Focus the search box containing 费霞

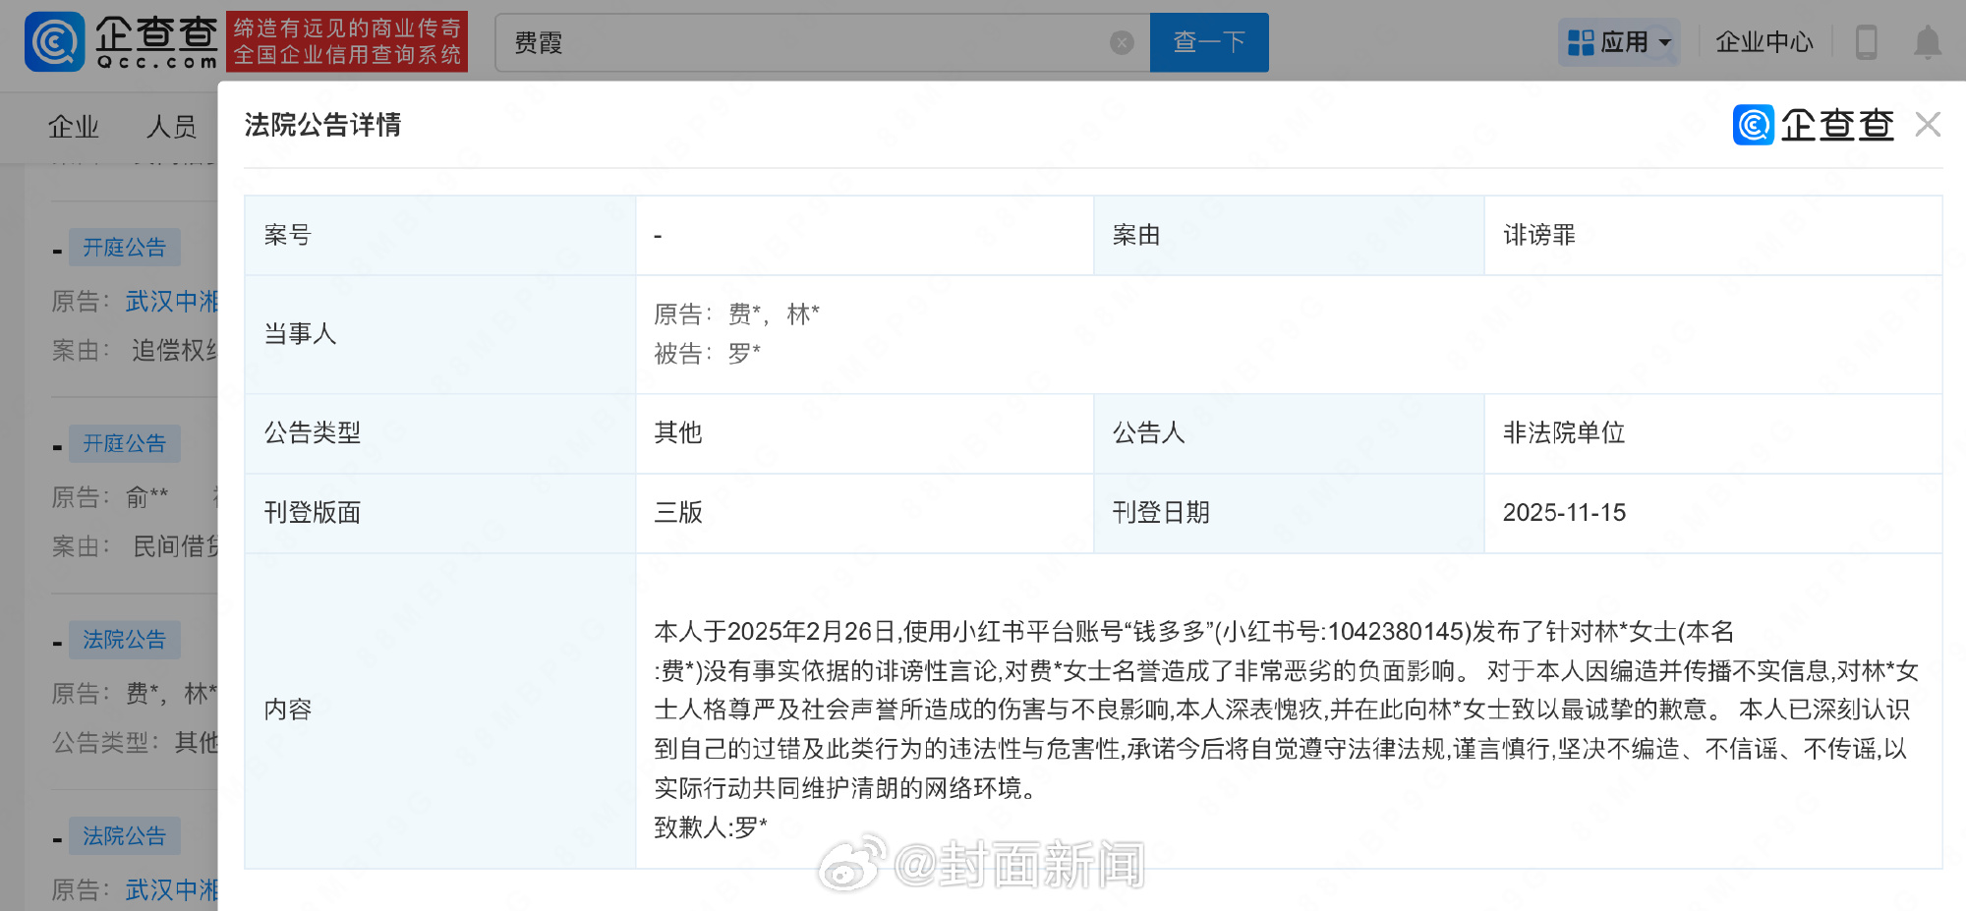coord(806,43)
